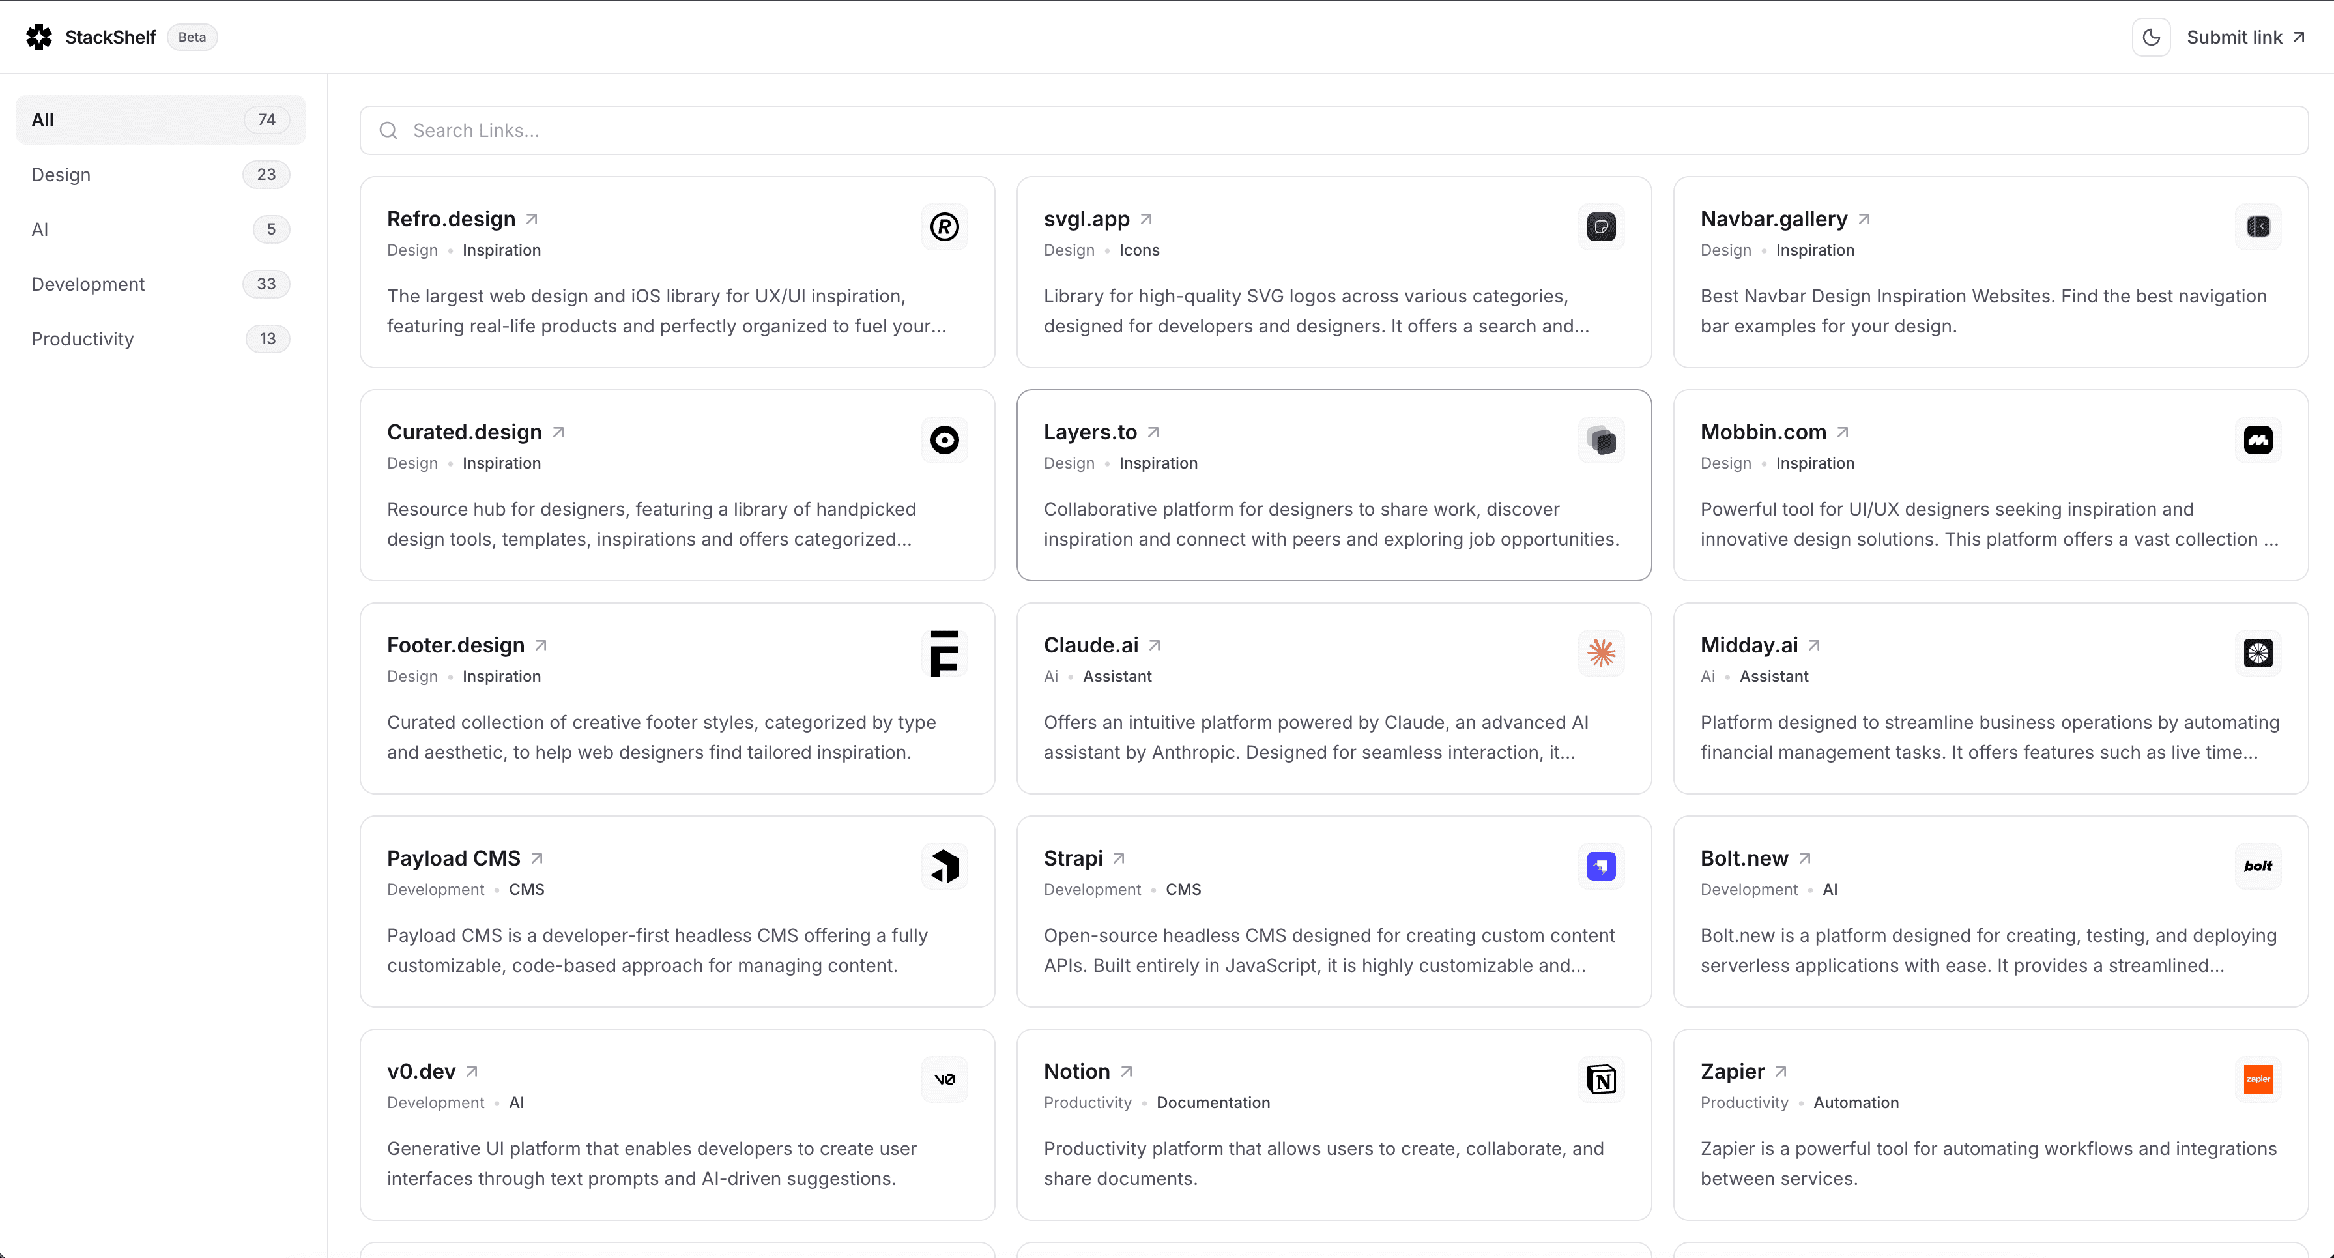The image size is (2334, 1258).
Task: Filter by the Design category
Action: pos(160,175)
